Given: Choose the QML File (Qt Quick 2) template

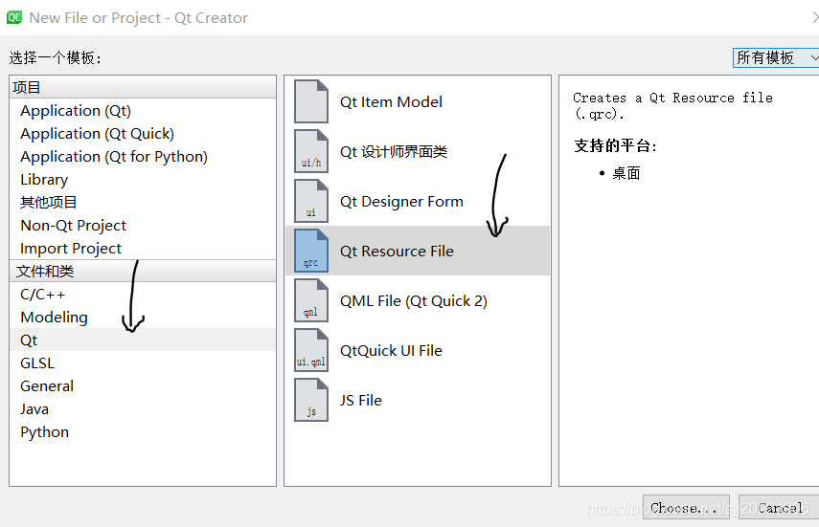Looking at the screenshot, I should coord(418,300).
